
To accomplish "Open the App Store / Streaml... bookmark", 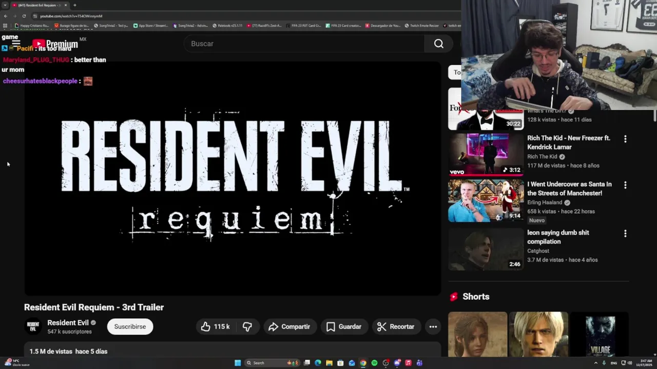I will (150, 26).
